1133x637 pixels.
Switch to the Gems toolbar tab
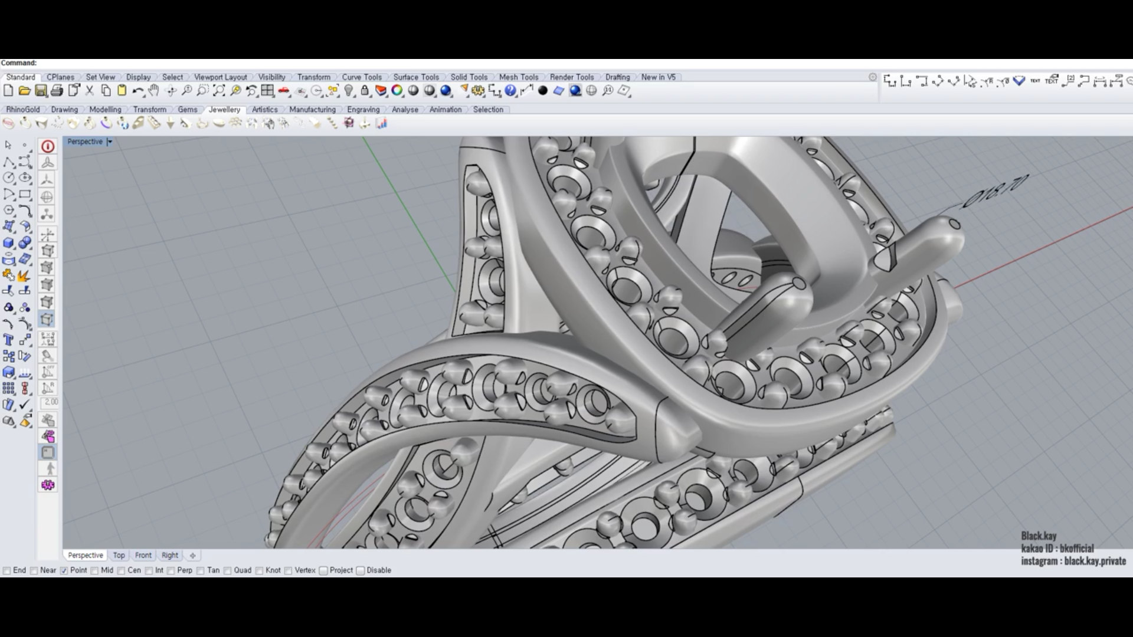pyautogui.click(x=188, y=110)
